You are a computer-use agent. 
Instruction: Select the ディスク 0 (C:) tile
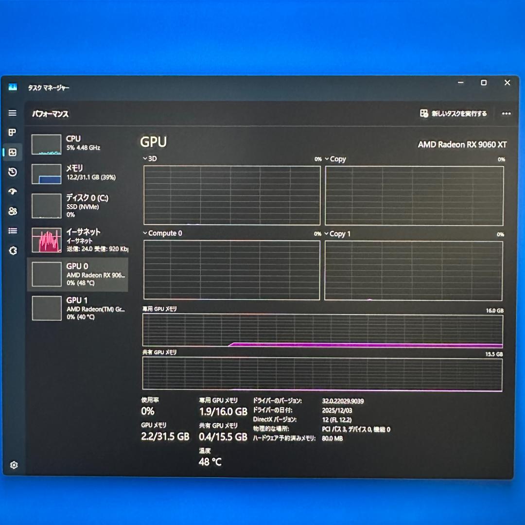pyautogui.click(x=78, y=205)
